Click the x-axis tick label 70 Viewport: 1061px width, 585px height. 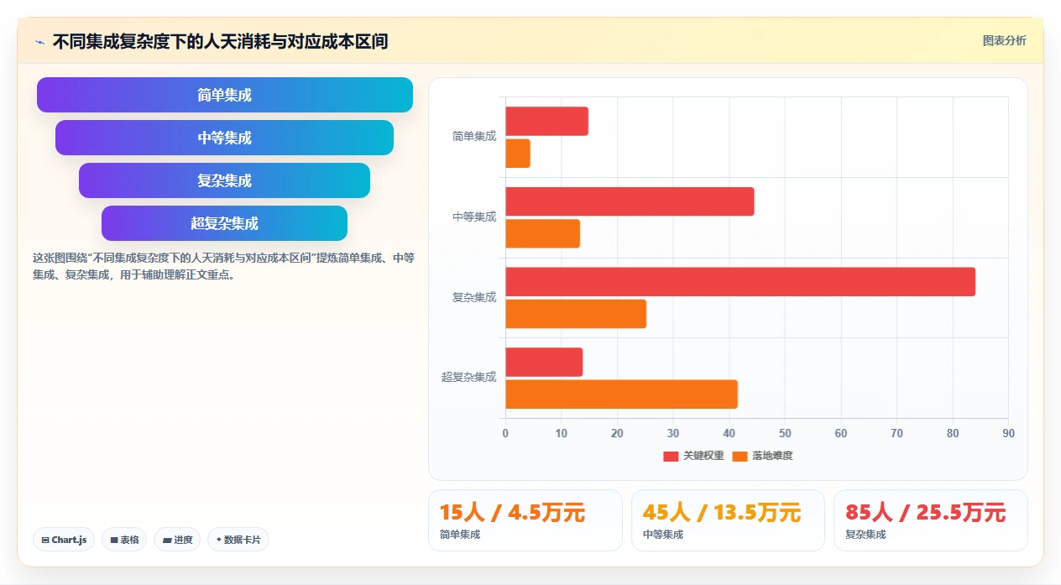896,433
